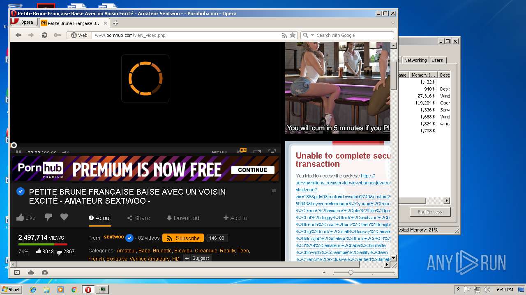This screenshot has width=526, height=295.
Task: Click the Web security badge in the address bar
Action: coord(79,35)
